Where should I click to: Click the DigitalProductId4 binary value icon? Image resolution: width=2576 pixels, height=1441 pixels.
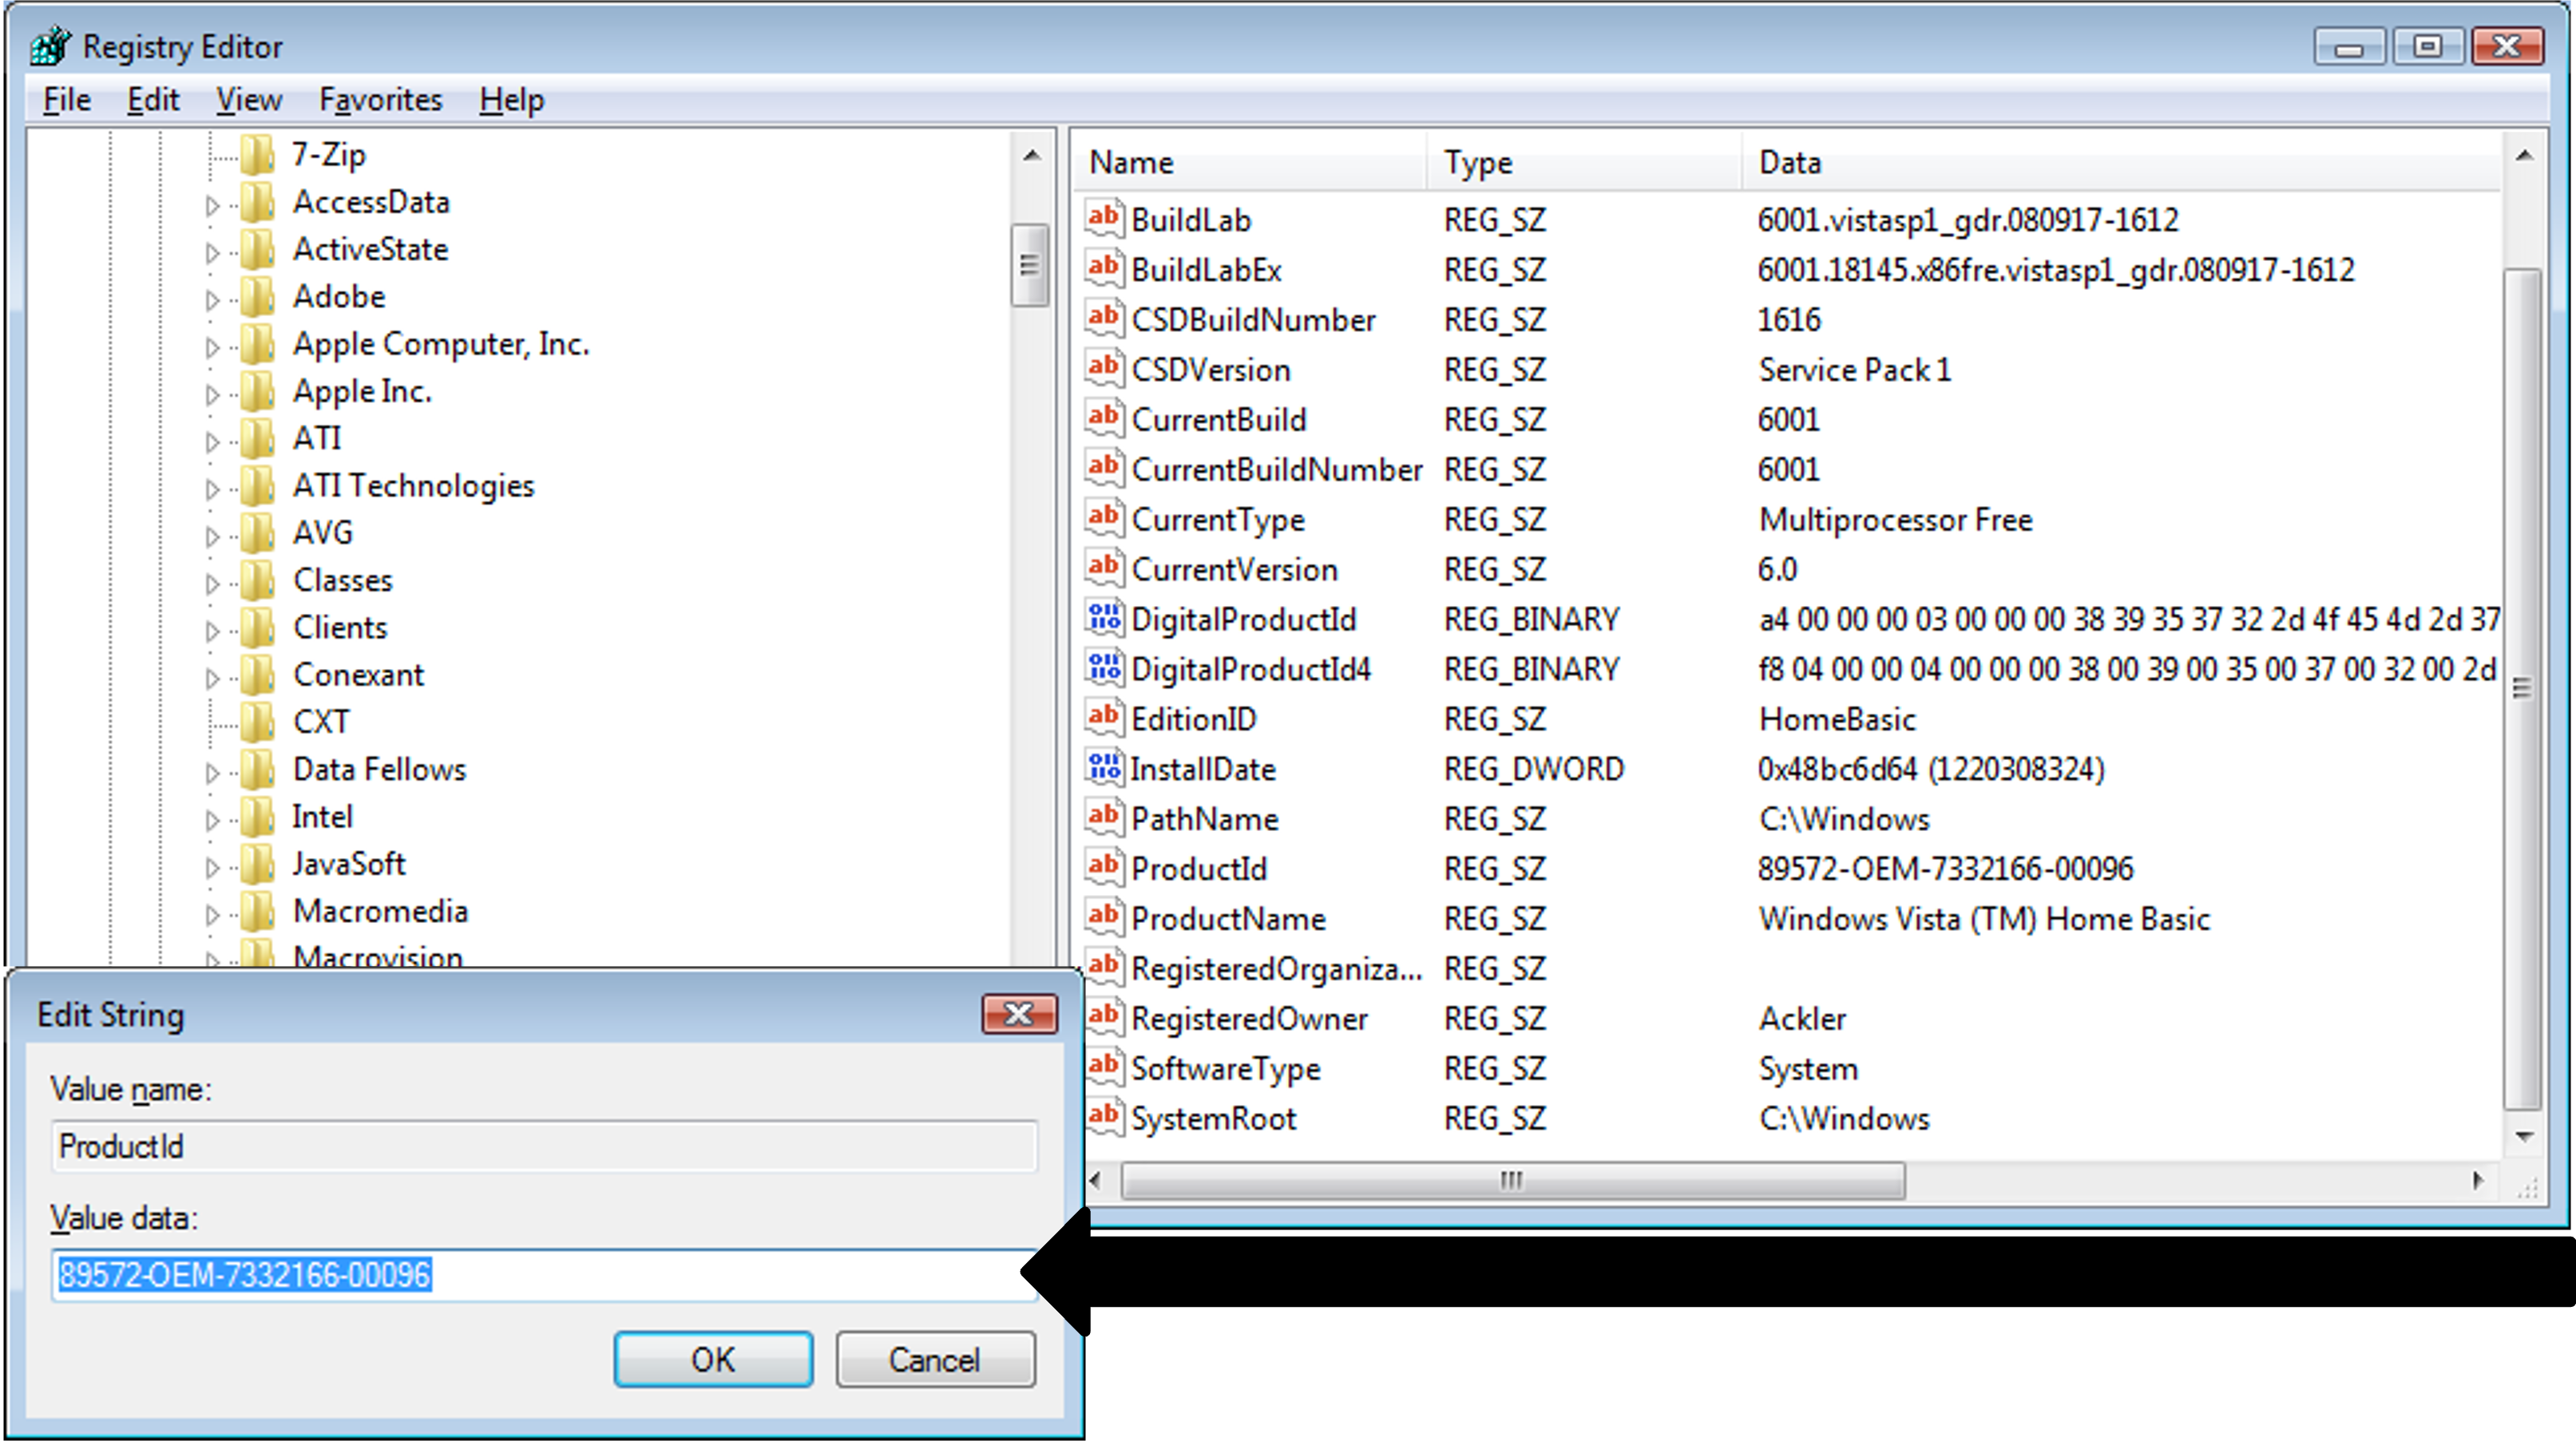pos(1104,668)
